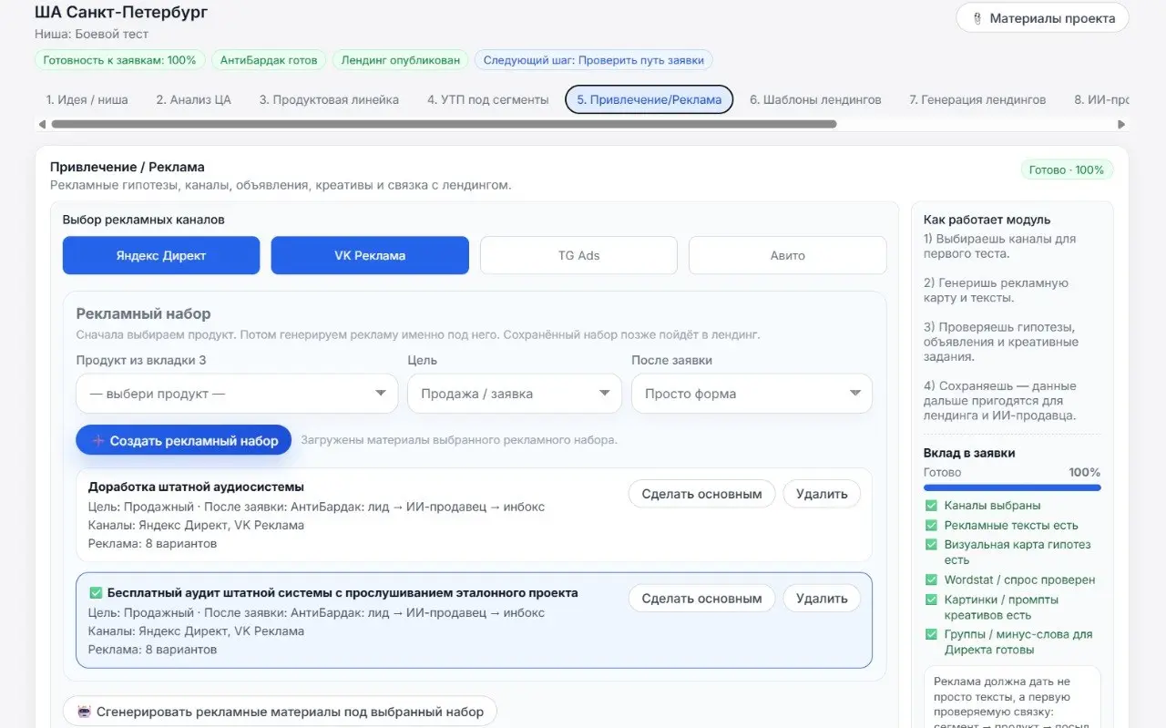Click paperclip icon in Материалы проекта button

point(977,18)
